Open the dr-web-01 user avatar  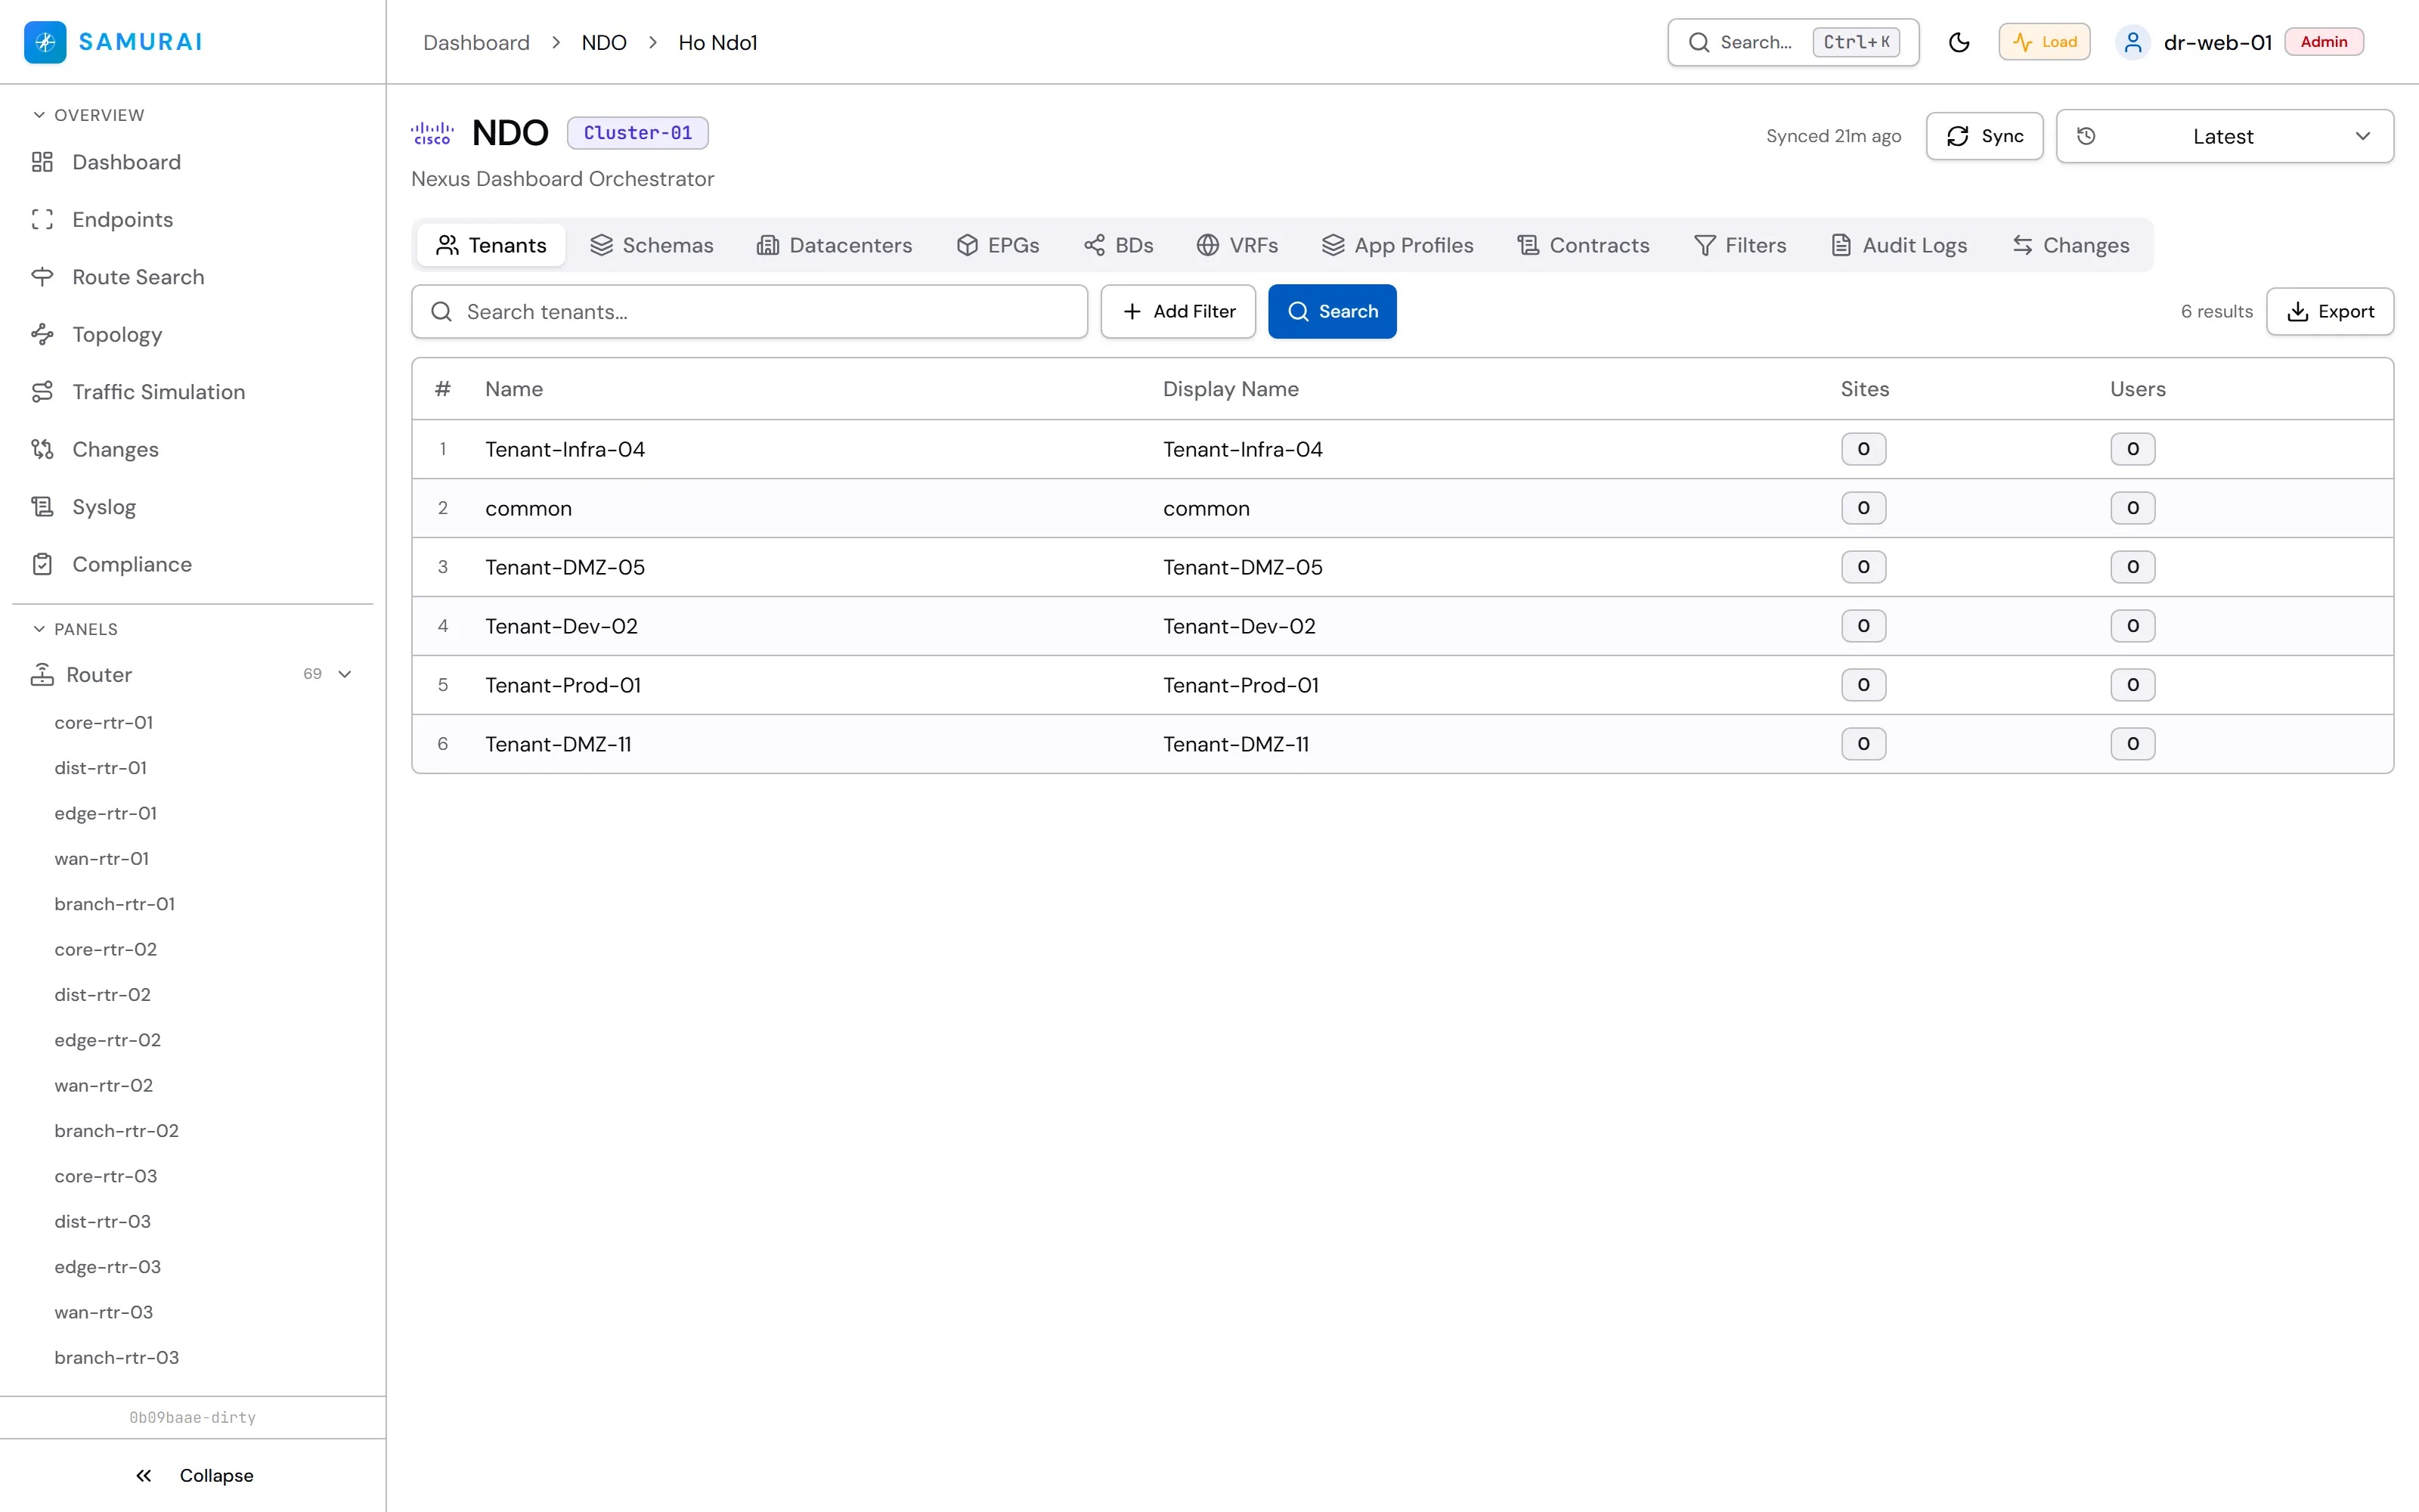(2133, 42)
